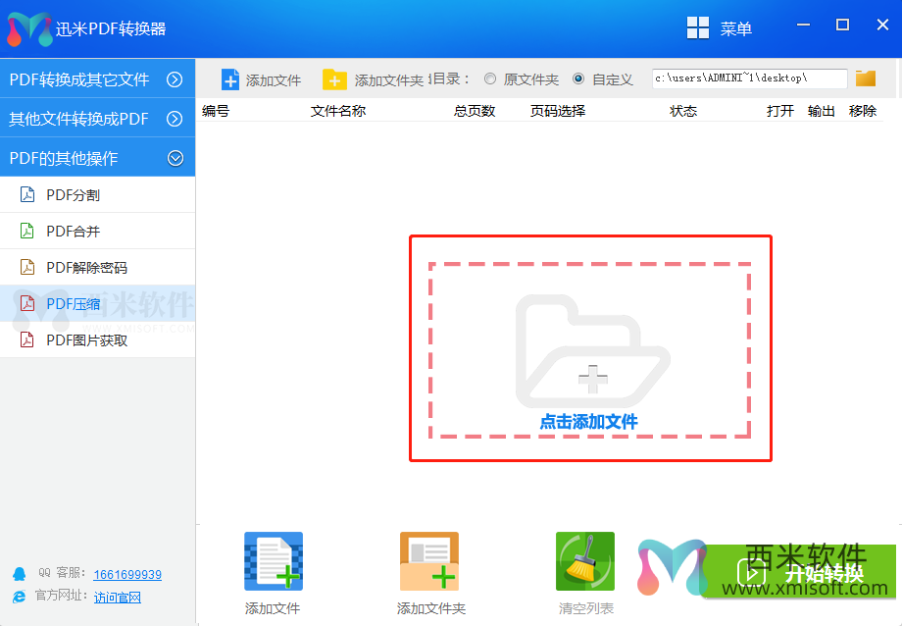
Task: Click the large 添加文件夹 icon at bottom
Action: coord(429,562)
